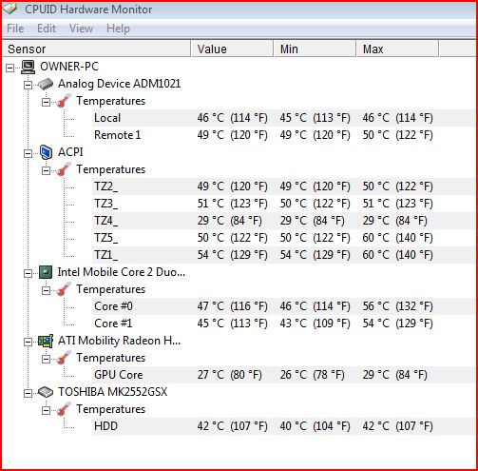Click the CPUID Hardware Monitor title bar icon
Viewport: 478px width, 471px height.
point(10,9)
